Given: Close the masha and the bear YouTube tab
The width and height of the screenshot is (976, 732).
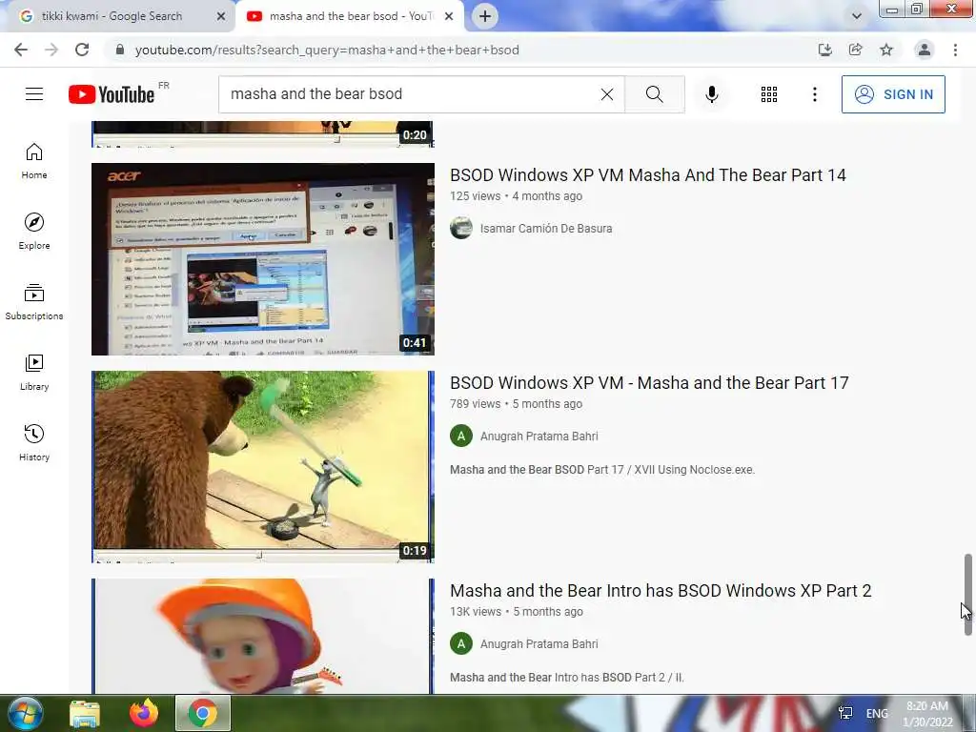Looking at the screenshot, I should [449, 16].
